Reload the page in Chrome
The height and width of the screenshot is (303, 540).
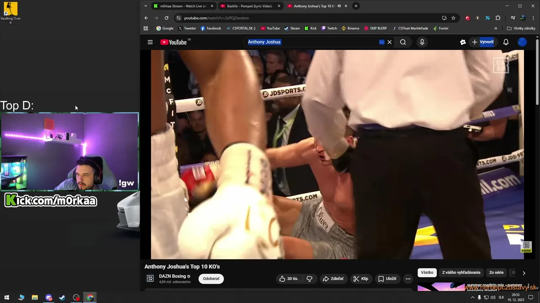pyautogui.click(x=167, y=18)
